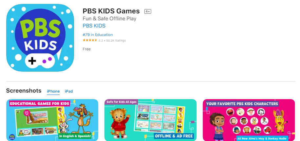Viewport: 300px width, 141px height.
Task: Open the Educational Games for Kids screenshot
Action: [x=52, y=120]
